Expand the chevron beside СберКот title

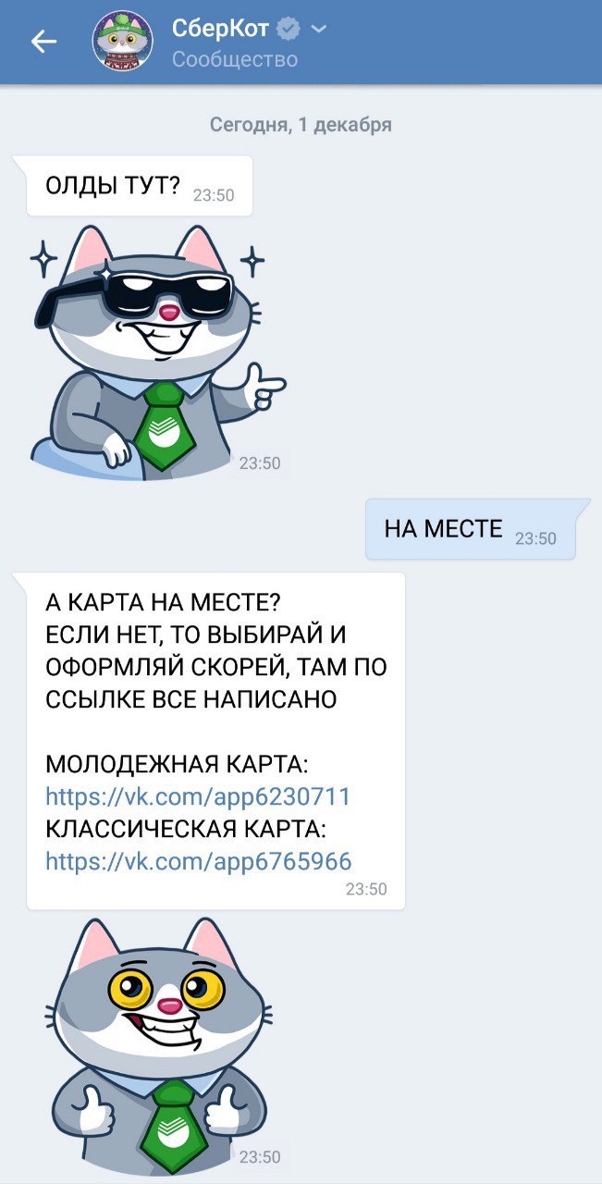(318, 30)
